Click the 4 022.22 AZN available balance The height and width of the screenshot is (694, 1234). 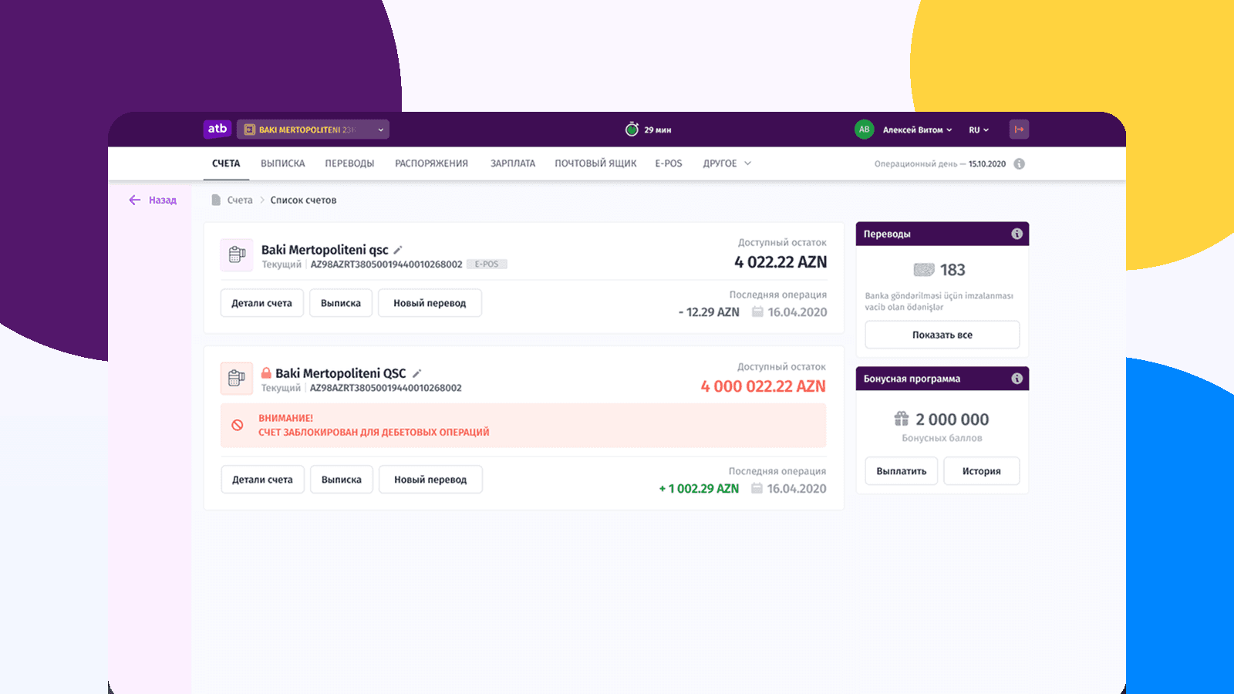pyautogui.click(x=781, y=262)
